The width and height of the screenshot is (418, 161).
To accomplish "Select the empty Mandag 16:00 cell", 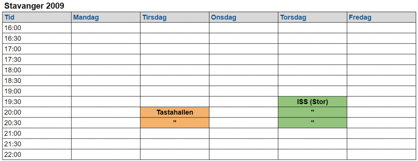I will 106,28.
